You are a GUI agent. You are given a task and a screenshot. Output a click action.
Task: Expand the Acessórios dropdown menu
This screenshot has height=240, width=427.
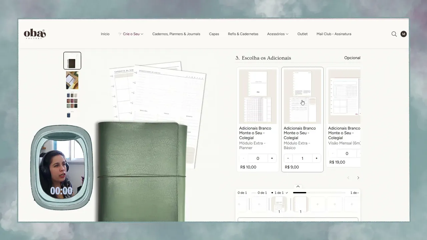click(x=278, y=34)
